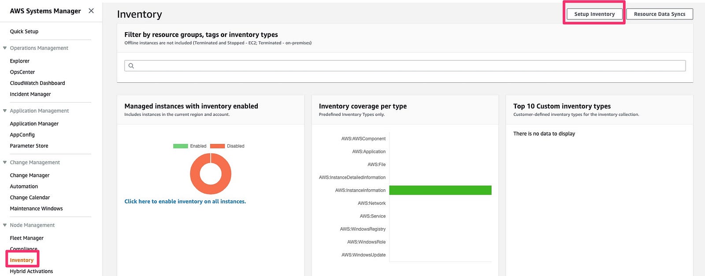Click the AWS:AWSComponent chart label

(x=364, y=139)
